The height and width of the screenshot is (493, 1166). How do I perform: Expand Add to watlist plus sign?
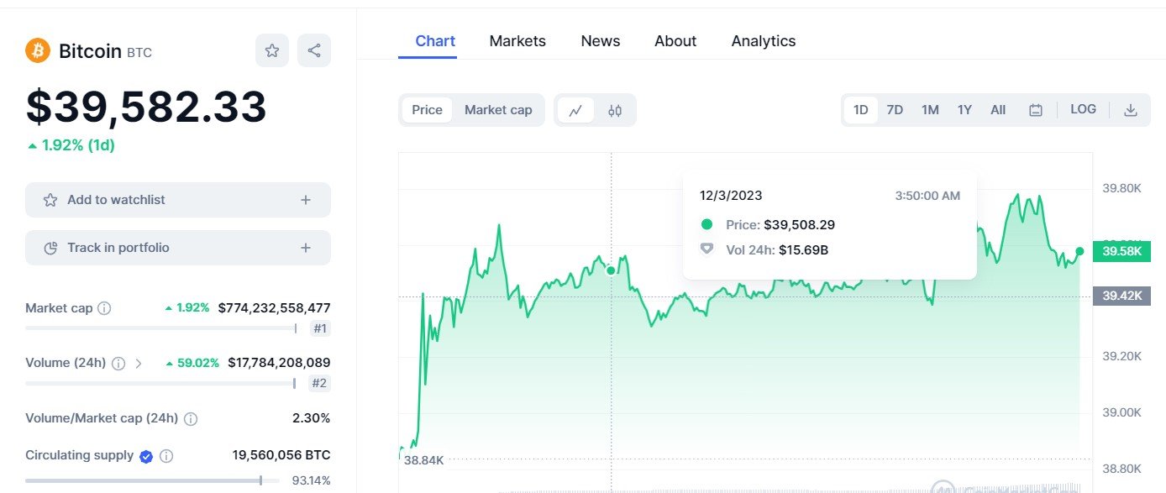(x=306, y=200)
